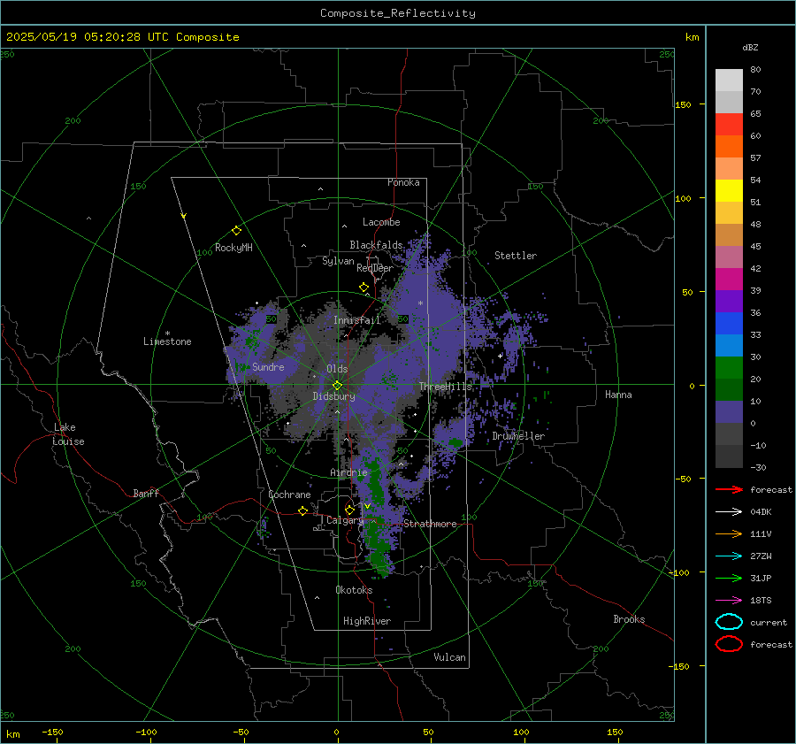Pick the bright yellow dBZ swatch

click(x=729, y=191)
